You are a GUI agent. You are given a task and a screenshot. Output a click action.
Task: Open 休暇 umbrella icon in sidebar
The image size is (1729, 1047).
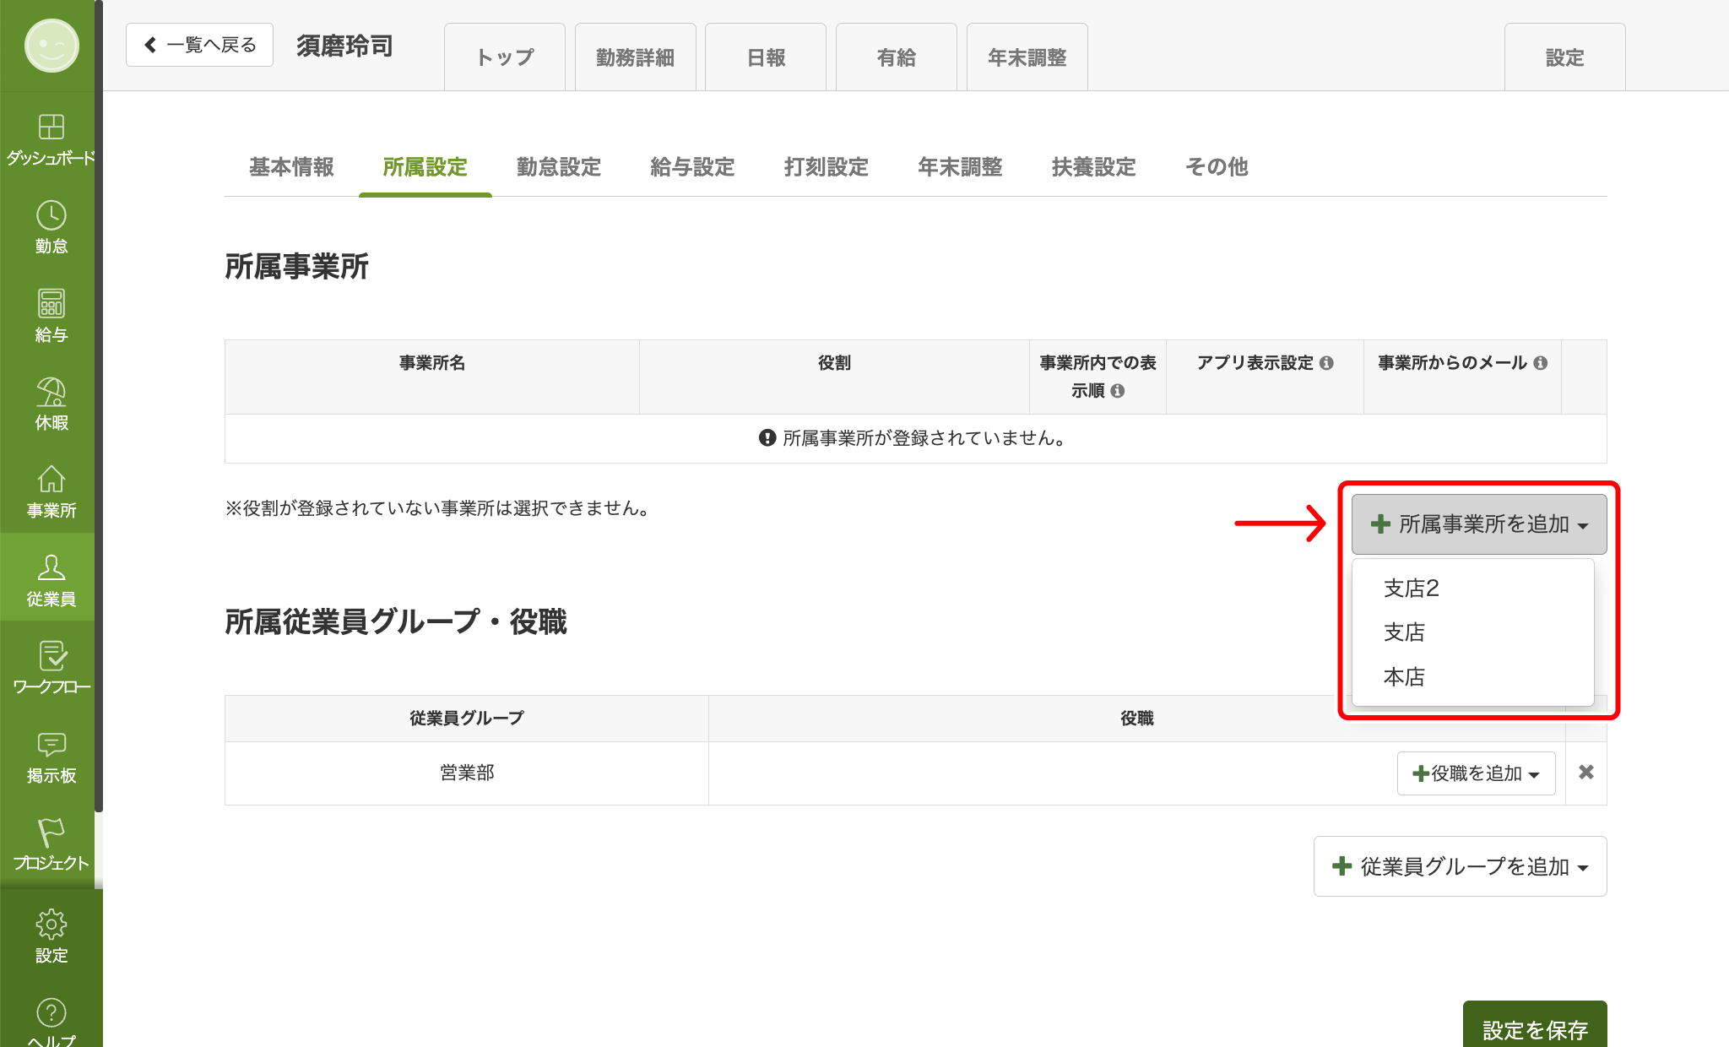[51, 393]
